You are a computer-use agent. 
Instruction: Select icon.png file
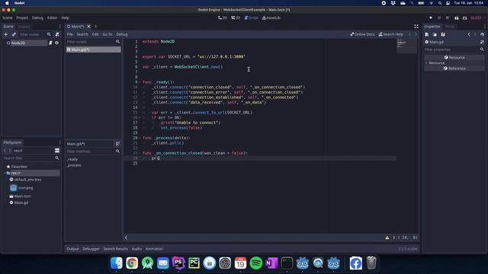(x=25, y=188)
